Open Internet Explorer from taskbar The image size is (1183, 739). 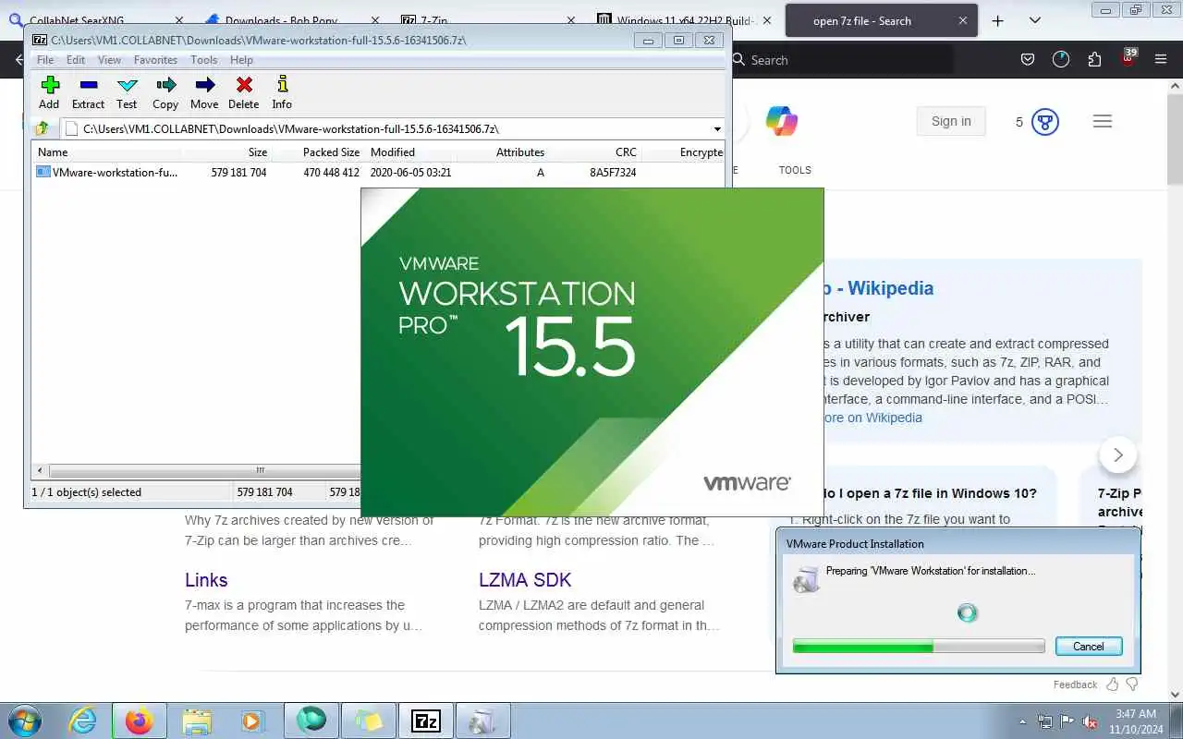pyautogui.click(x=83, y=721)
